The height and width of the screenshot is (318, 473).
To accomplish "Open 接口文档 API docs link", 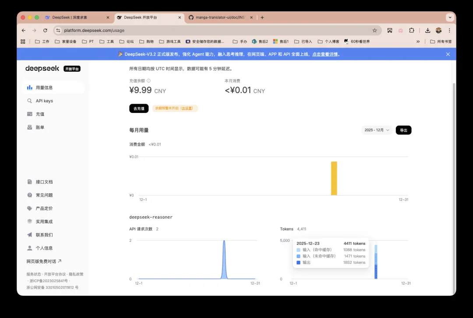I will [x=44, y=182].
